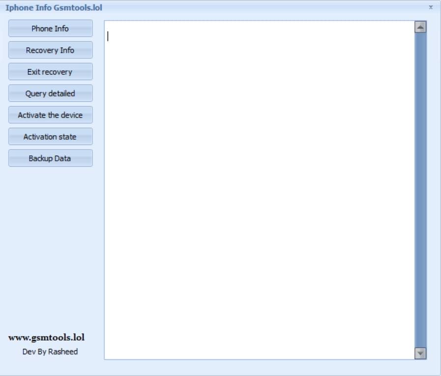Click empty gap between sidebar buttons and output box
This screenshot has height=376, width=441.
[x=98, y=197]
